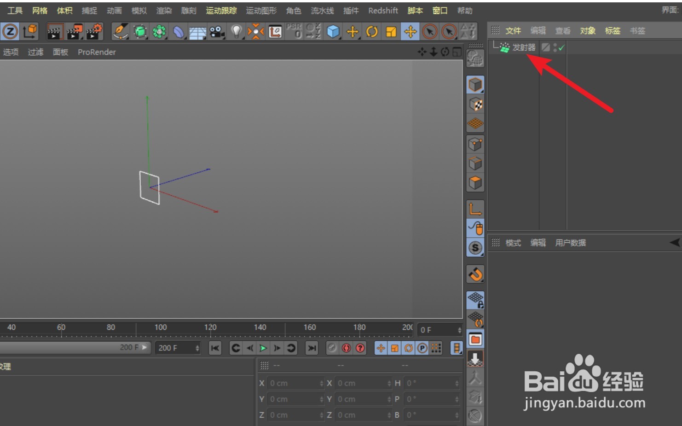Activate the highlighted four-arrow move icon

click(410, 31)
